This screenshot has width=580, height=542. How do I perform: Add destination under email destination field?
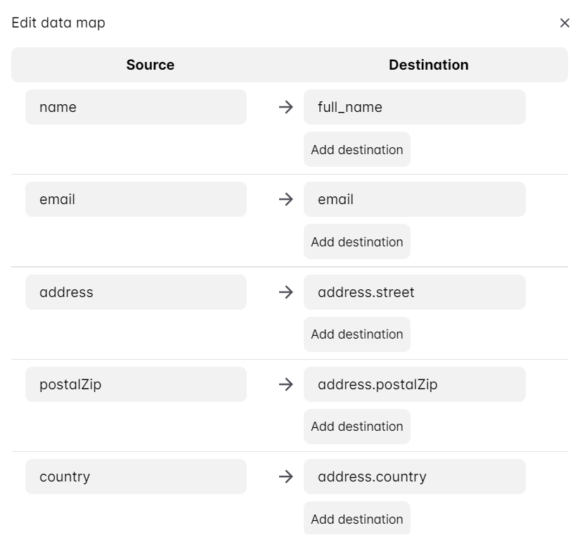(x=356, y=241)
